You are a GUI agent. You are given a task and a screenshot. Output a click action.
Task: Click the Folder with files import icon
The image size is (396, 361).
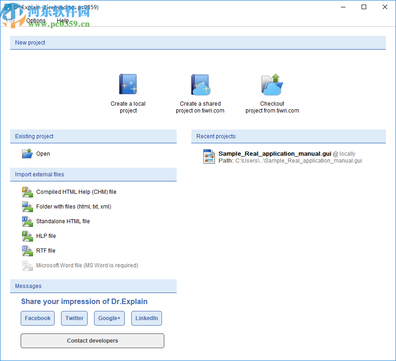(27, 207)
